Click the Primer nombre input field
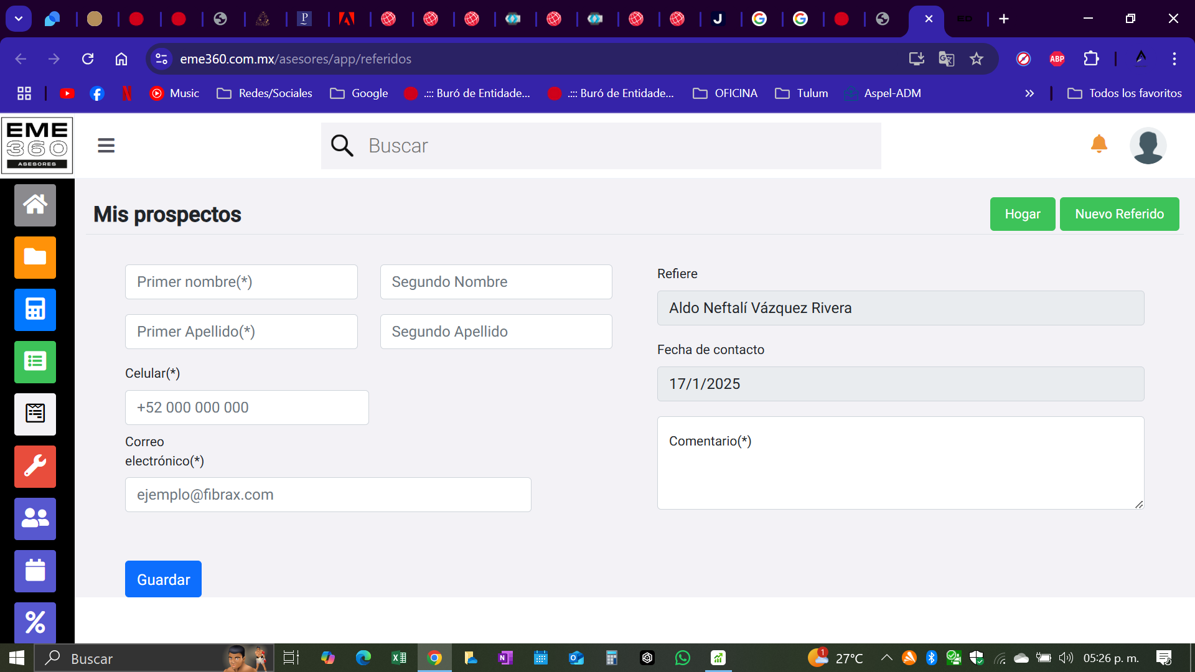Viewport: 1195px width, 672px height. 241,282
